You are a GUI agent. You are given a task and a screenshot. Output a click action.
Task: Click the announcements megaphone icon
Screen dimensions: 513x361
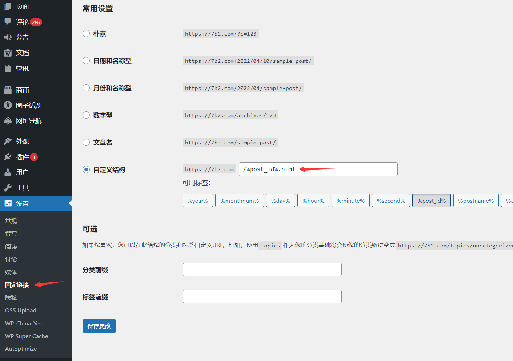tap(8, 37)
